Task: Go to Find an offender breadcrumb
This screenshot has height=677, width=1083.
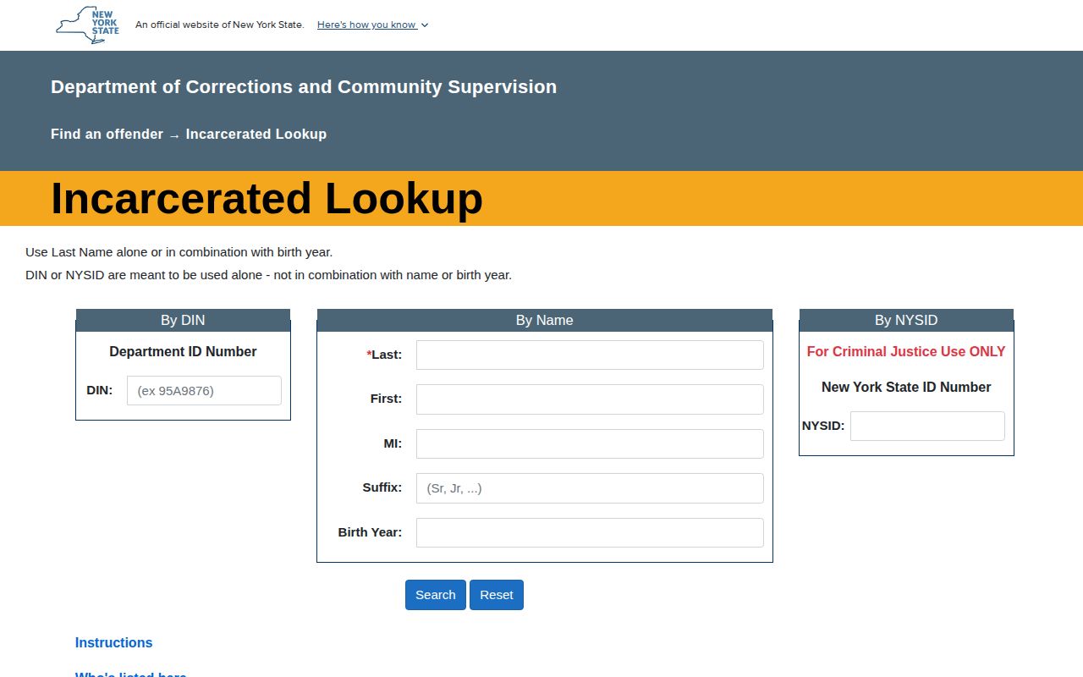Action: point(107,134)
